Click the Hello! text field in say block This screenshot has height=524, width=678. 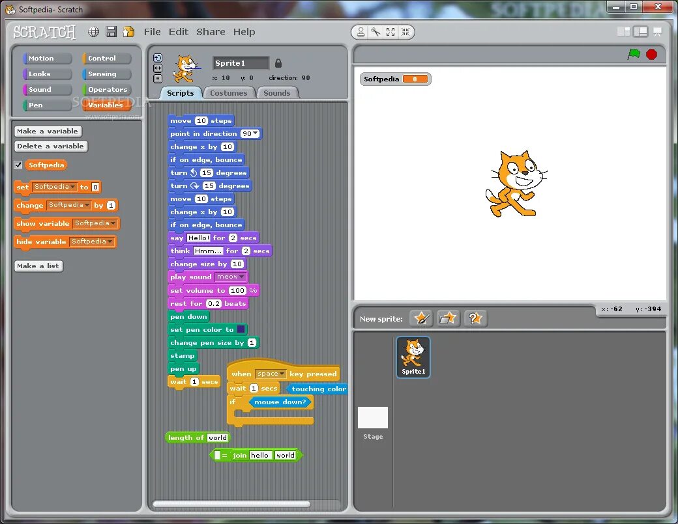pos(198,238)
